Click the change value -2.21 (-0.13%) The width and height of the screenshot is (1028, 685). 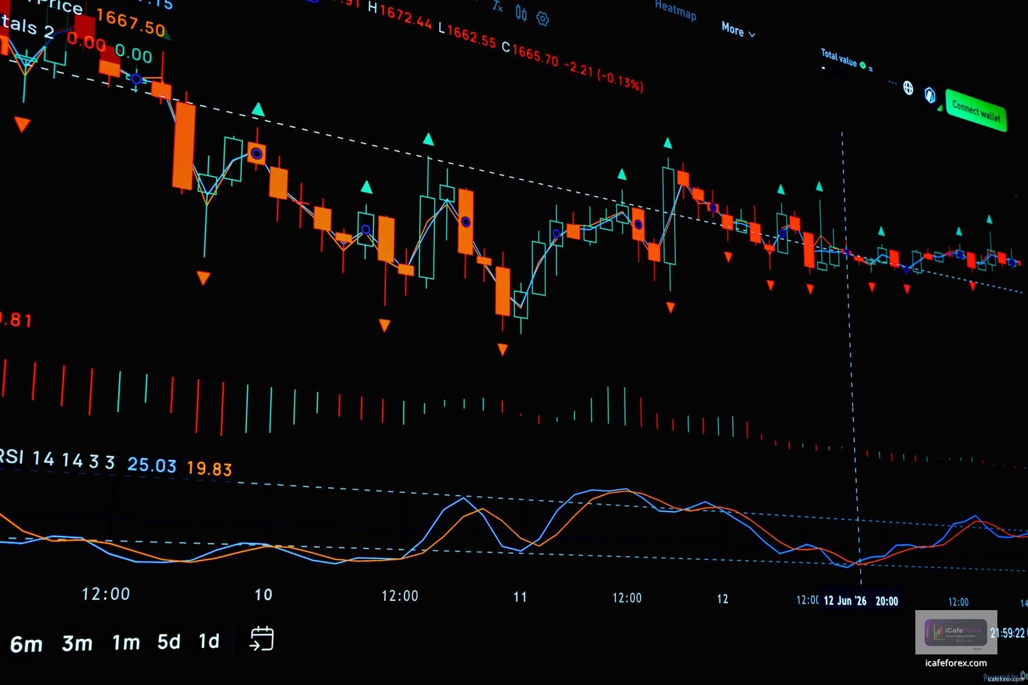click(x=604, y=76)
